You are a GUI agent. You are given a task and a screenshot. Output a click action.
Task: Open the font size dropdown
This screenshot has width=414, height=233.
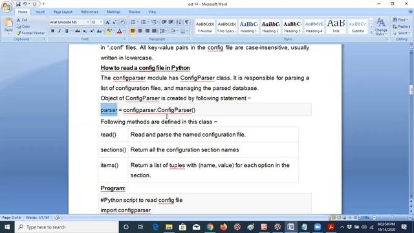point(101,23)
